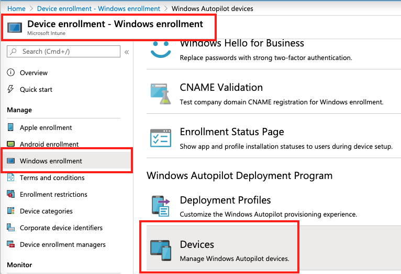
Task: Click the Manage section heading
Action: pos(19,110)
